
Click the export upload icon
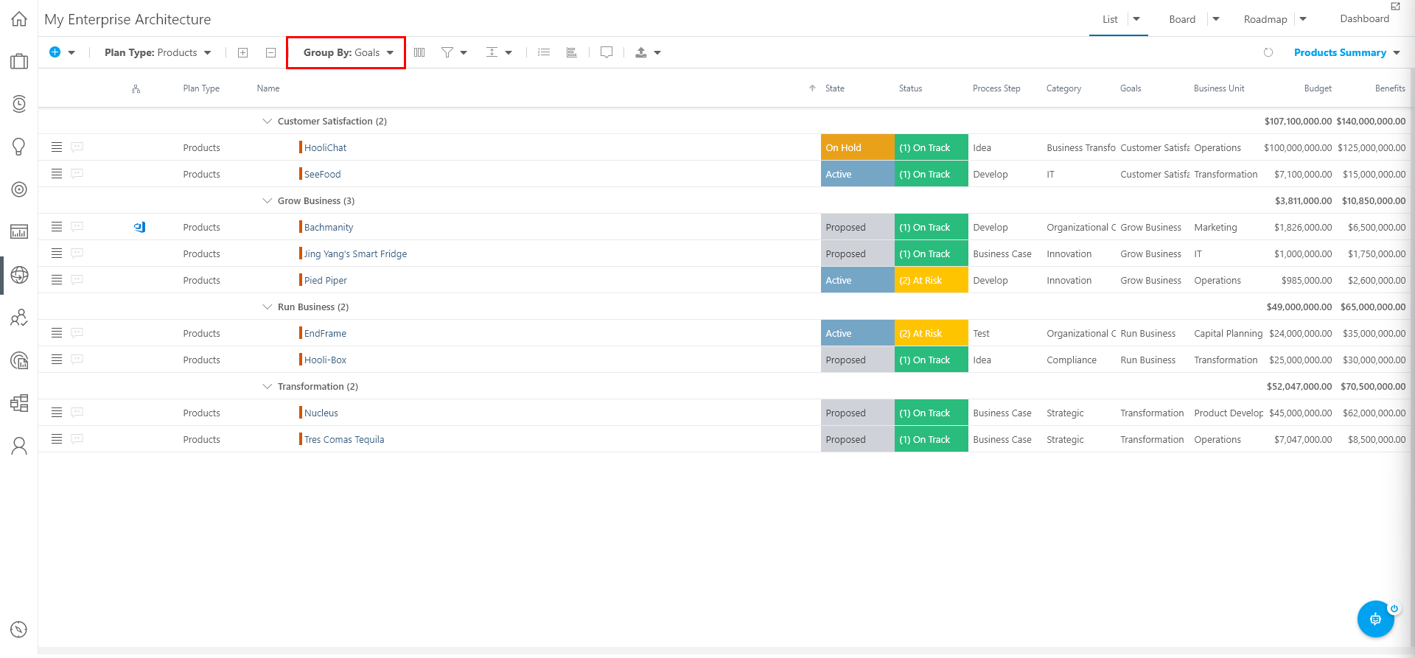[x=641, y=52]
